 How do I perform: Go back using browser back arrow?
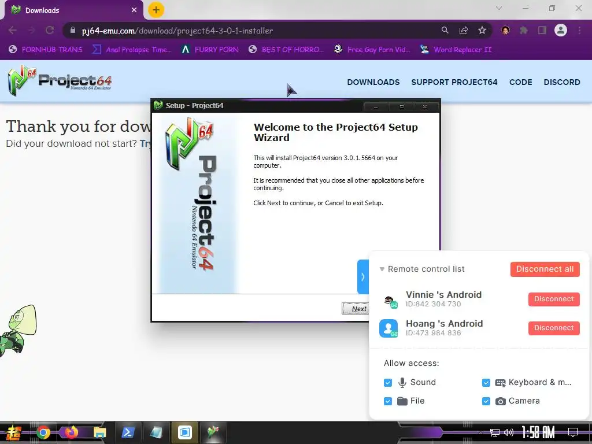coord(13,30)
